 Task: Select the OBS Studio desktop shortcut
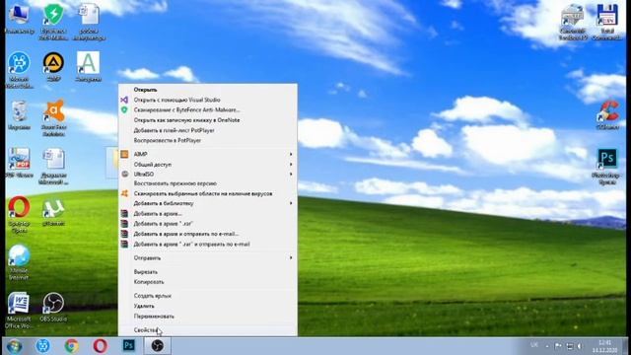(x=53, y=308)
